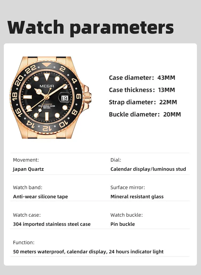The image size is (201, 275).
Task: Click the "Japan Quartz" movement value
Action: point(28,169)
